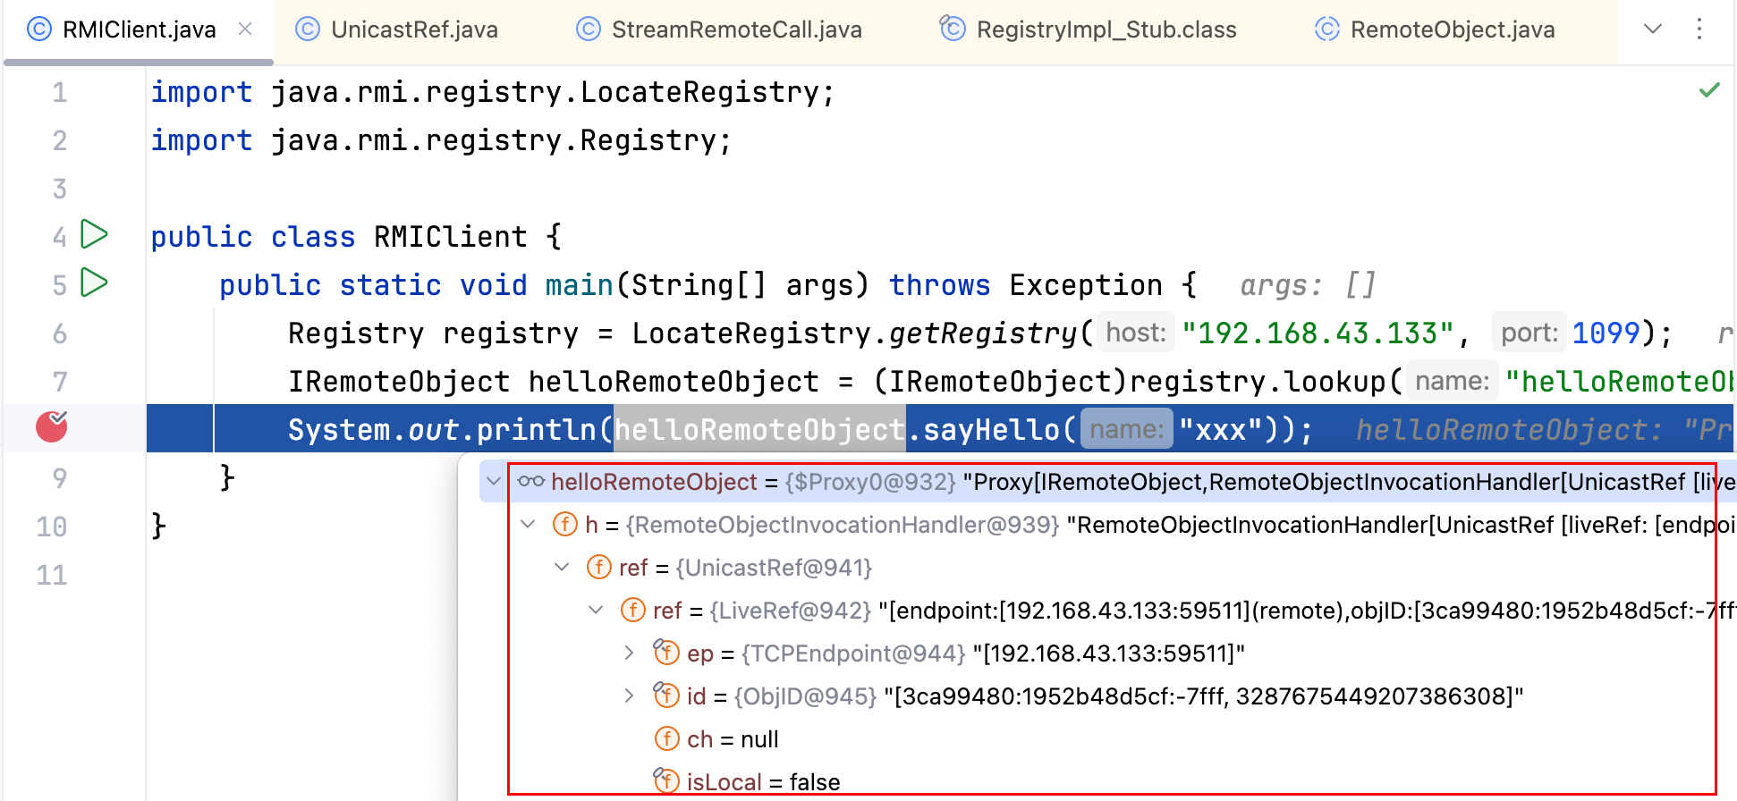Close the RMIClient.java tab
The image size is (1737, 801).
pyautogui.click(x=245, y=30)
